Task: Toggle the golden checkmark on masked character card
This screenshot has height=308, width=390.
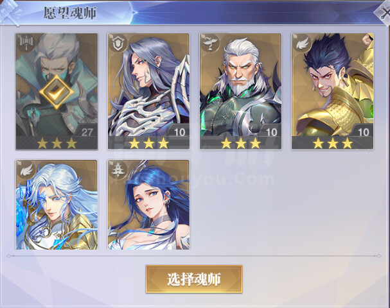Action: (57, 92)
